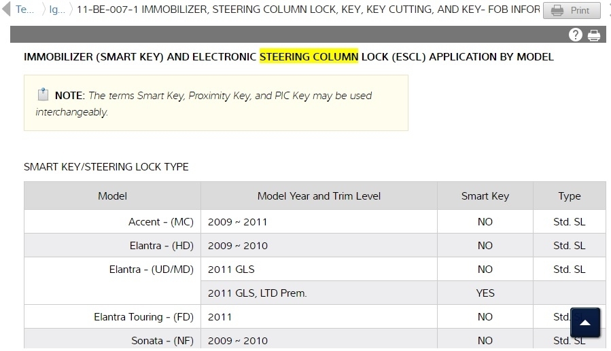The image size is (611, 351).
Task: Open the "Te..." breadcrumb link
Action: (x=24, y=10)
